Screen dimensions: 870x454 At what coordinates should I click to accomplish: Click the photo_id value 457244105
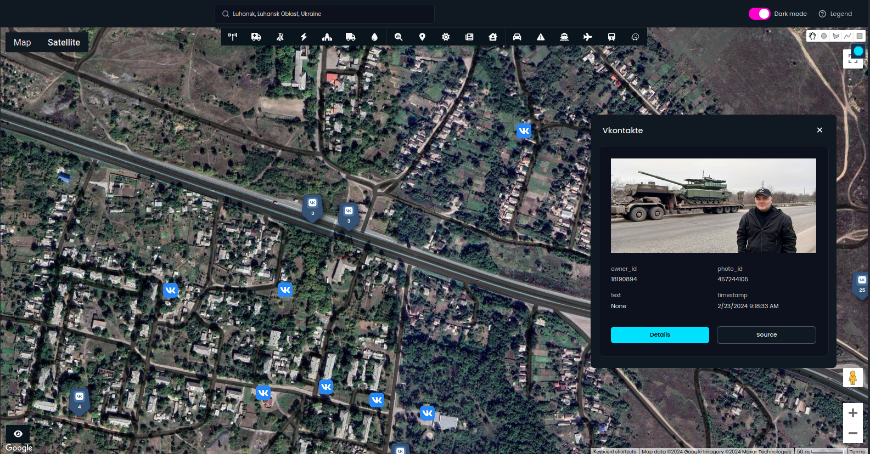coord(733,279)
